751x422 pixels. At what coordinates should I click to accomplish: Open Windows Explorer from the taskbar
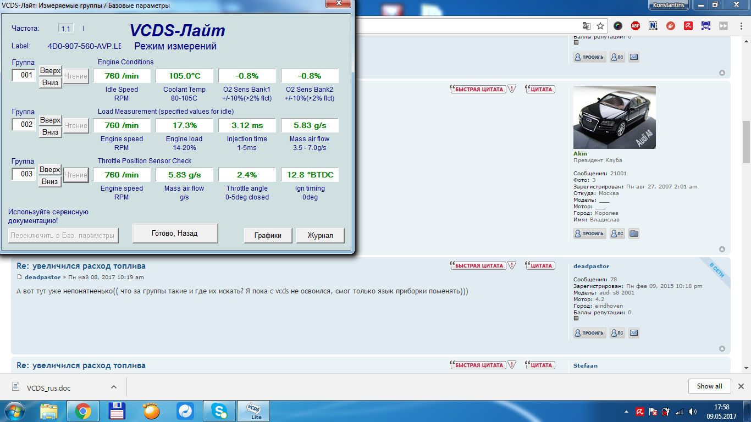click(x=49, y=411)
